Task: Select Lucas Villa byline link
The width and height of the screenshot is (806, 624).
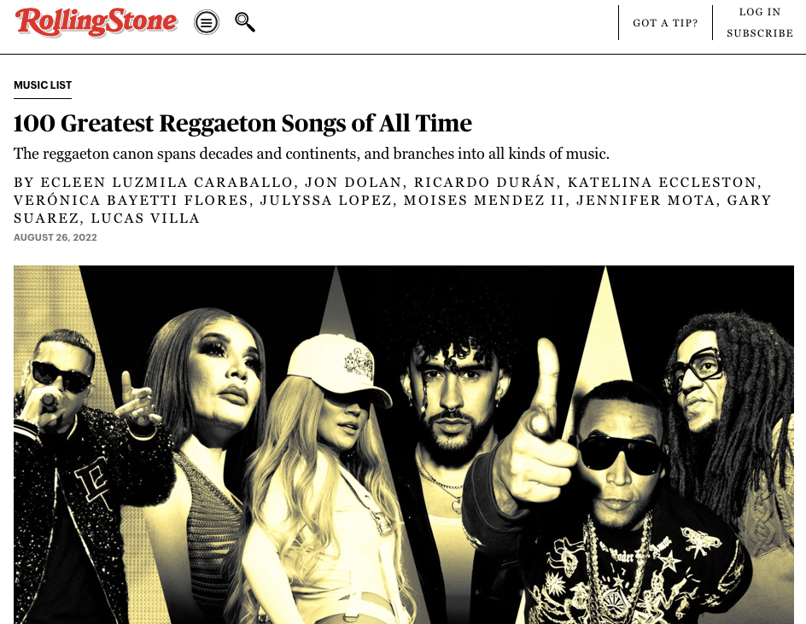Action: click(145, 219)
